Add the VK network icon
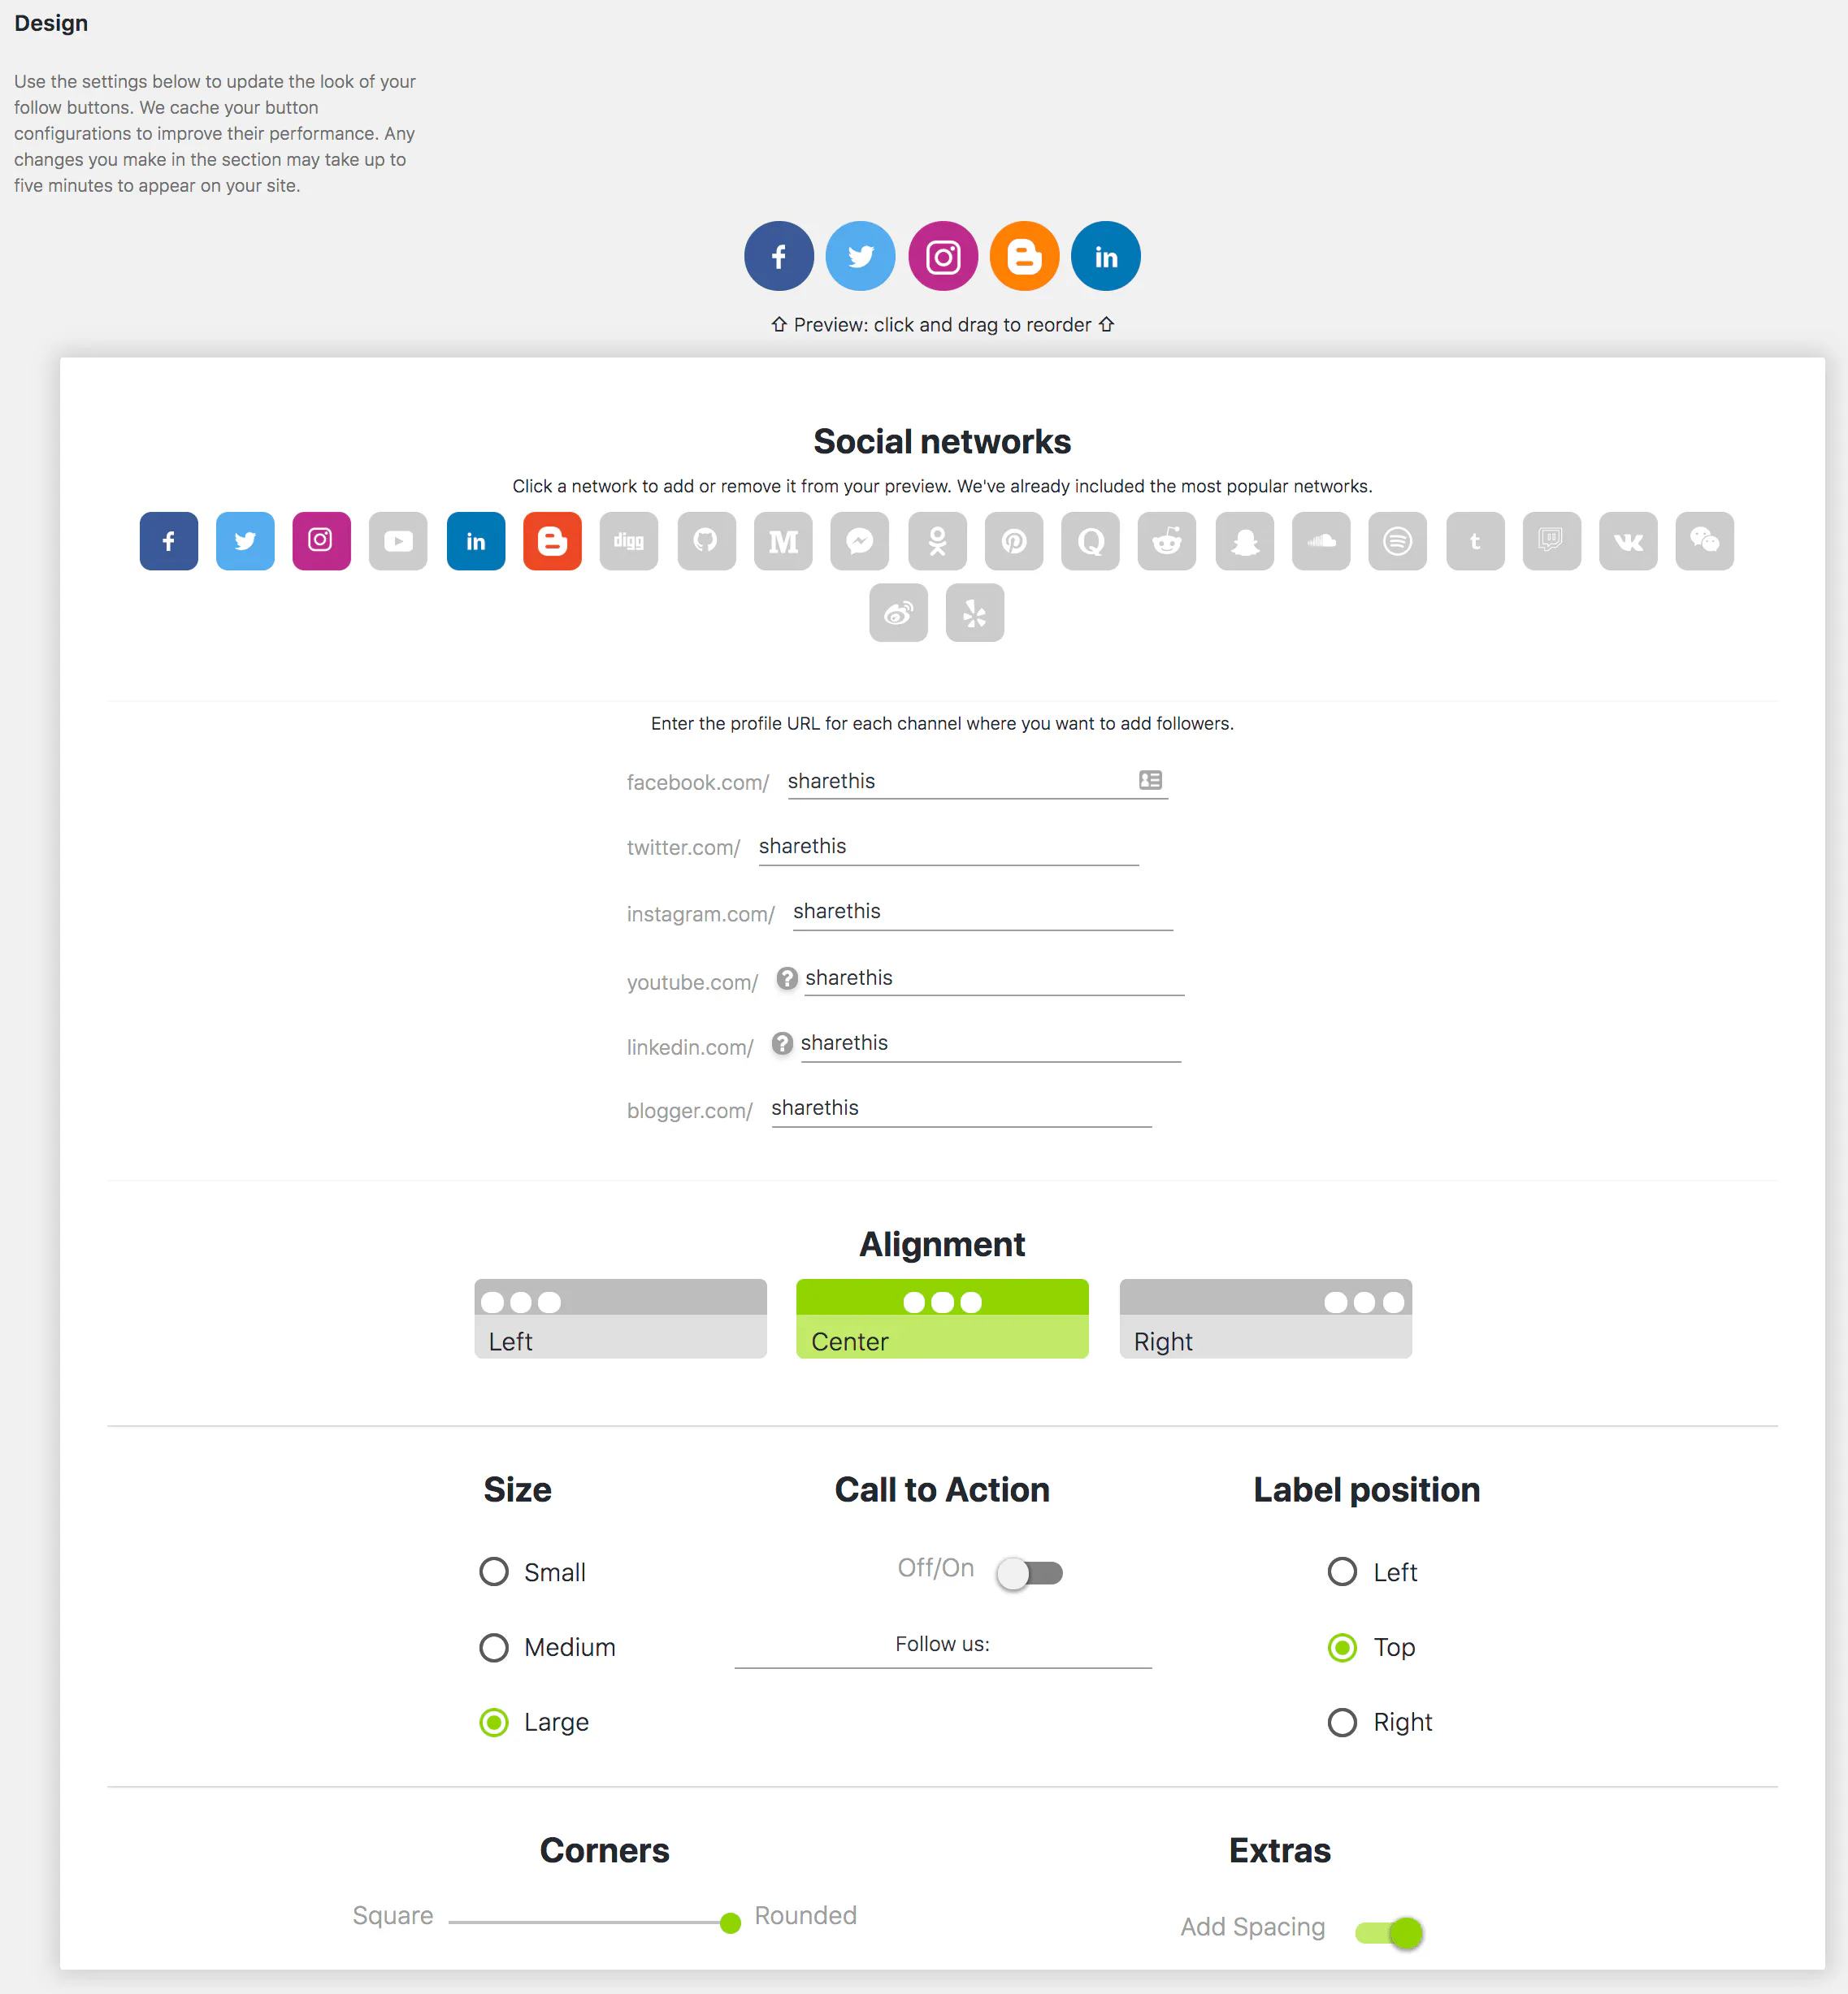The image size is (1848, 1994). [x=1628, y=541]
